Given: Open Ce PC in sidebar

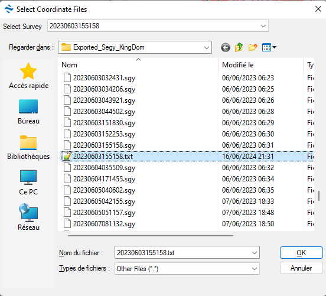Looking at the screenshot, I should 28,183.
